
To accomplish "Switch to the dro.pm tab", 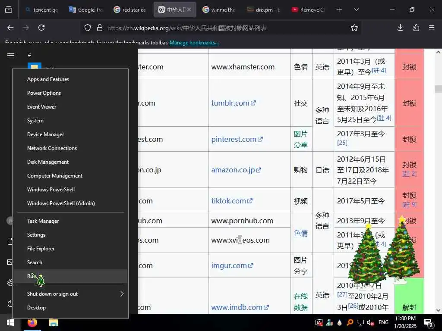I will [264, 10].
